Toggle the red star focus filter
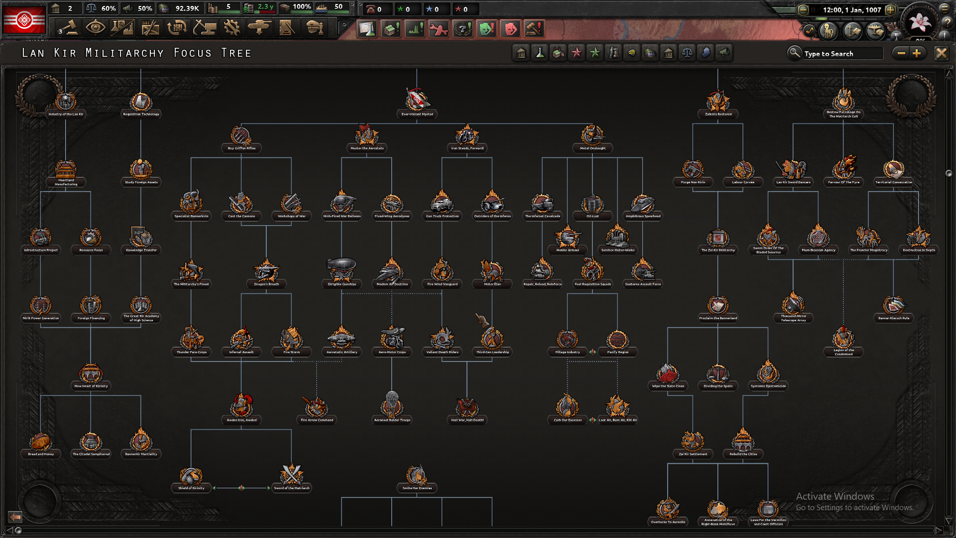The height and width of the screenshot is (538, 956). click(577, 53)
